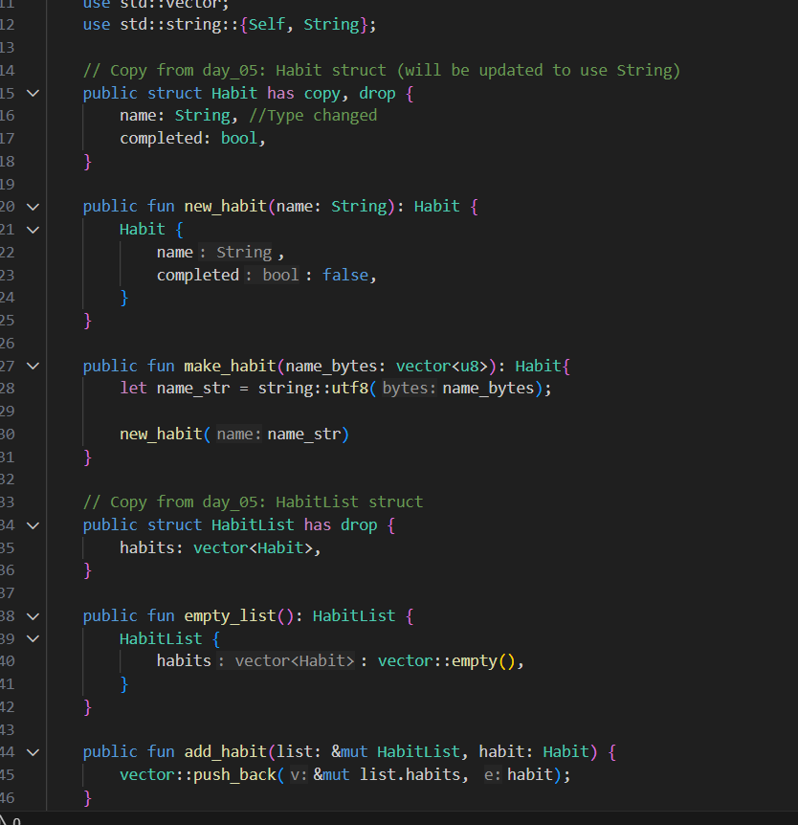Click the ': vector<Habit>' inlay hint
This screenshot has height=825, width=798.
287,660
